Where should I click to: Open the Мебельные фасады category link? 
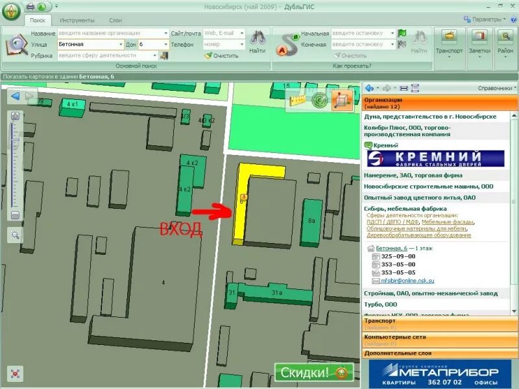[448, 222]
